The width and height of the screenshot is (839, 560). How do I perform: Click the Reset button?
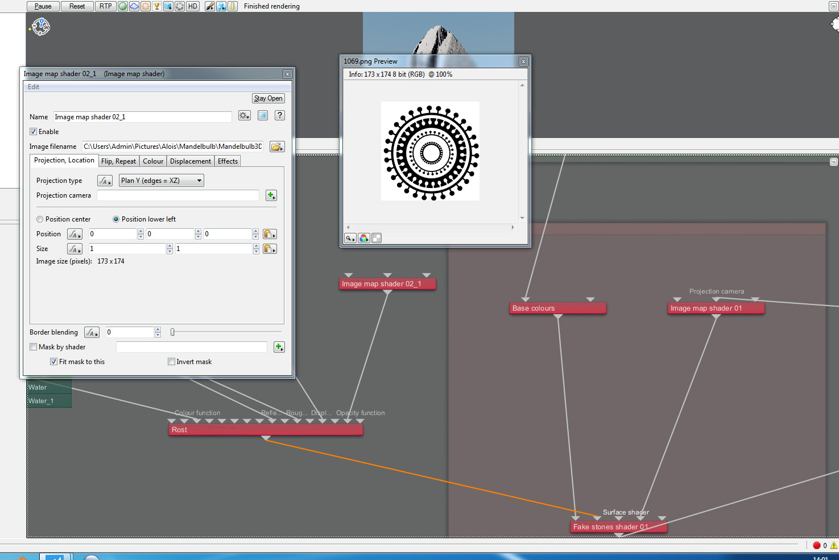77,6
